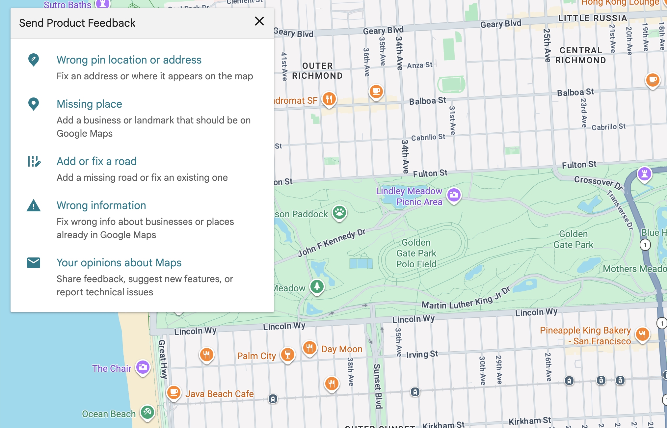667x428 pixels.
Task: Click the Day Moon label
Action: [x=342, y=349]
